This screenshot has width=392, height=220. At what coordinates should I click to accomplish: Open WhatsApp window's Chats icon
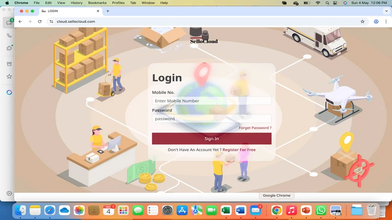click(x=9, y=22)
